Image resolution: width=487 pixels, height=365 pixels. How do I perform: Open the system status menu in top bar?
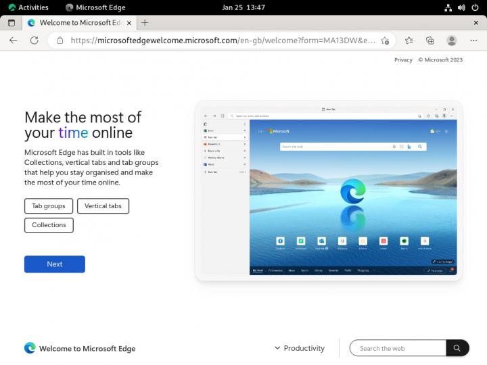tap(461, 7)
